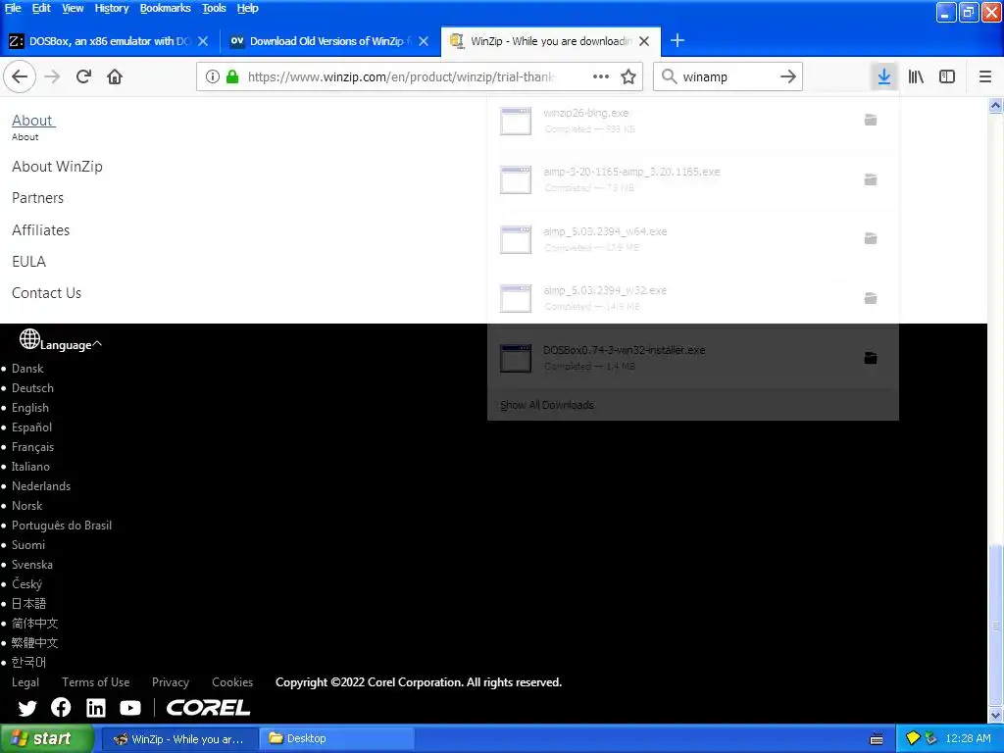Open the Firefox hamburger menu

[x=985, y=76]
